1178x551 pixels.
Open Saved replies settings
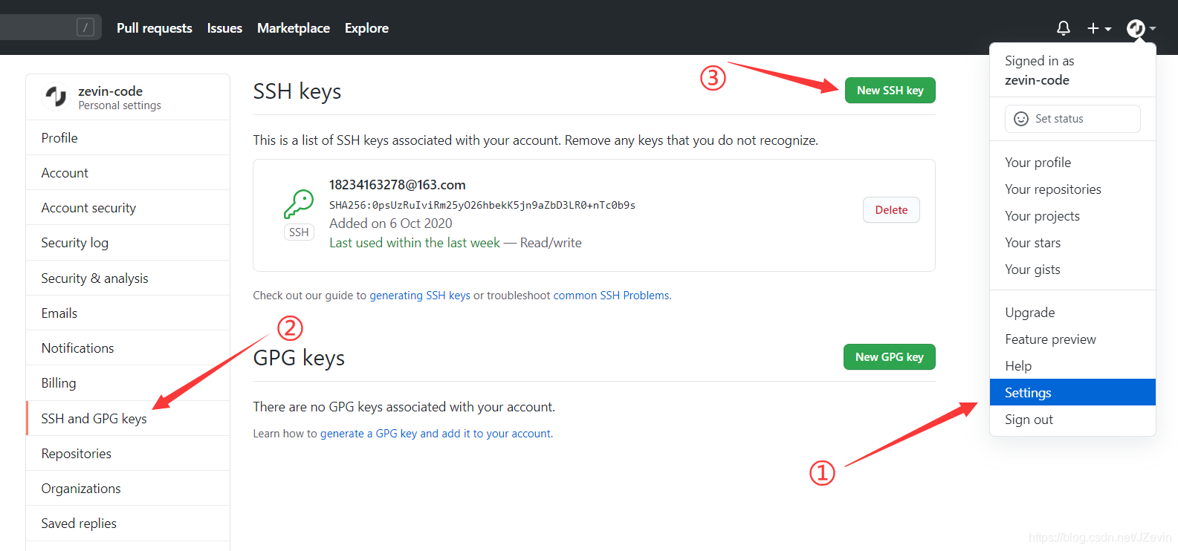[128, 524]
